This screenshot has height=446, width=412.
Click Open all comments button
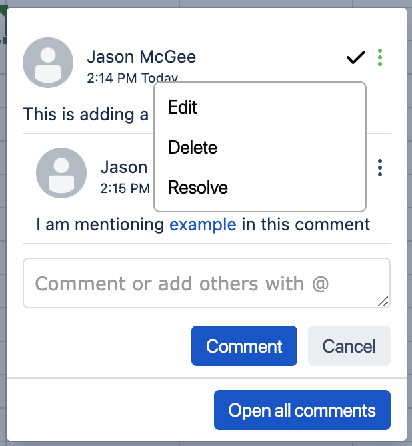[302, 410]
